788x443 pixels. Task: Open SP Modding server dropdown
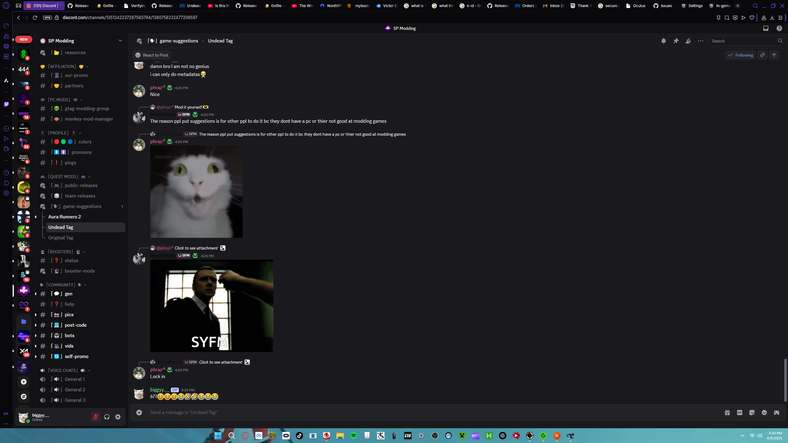120,41
